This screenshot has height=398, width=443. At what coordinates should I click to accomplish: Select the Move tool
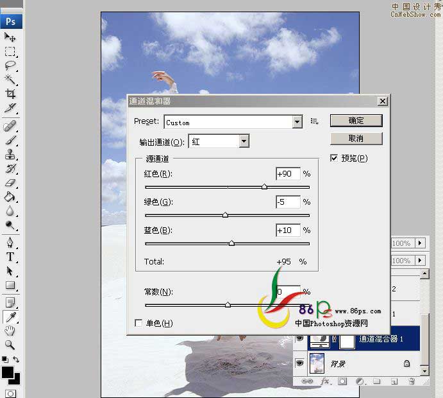tap(10, 37)
